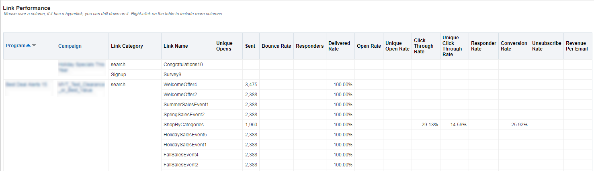594x172 pixels.
Task: Click the Program column header link
Action: (x=15, y=46)
